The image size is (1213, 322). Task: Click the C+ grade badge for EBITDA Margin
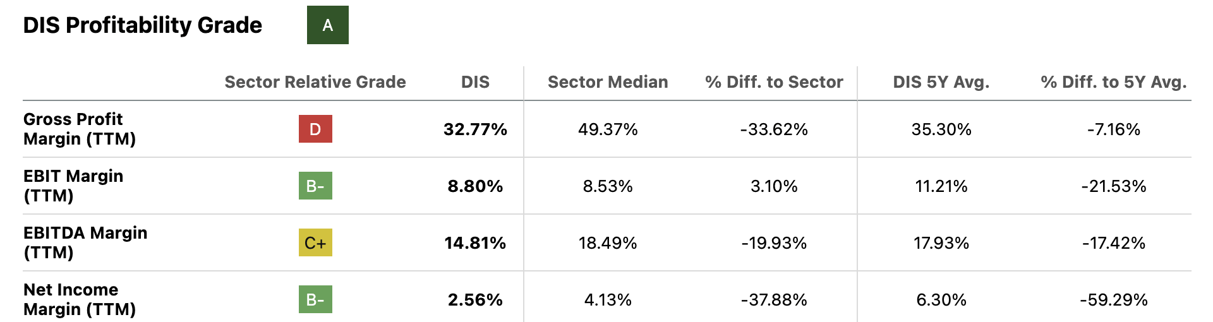click(315, 243)
